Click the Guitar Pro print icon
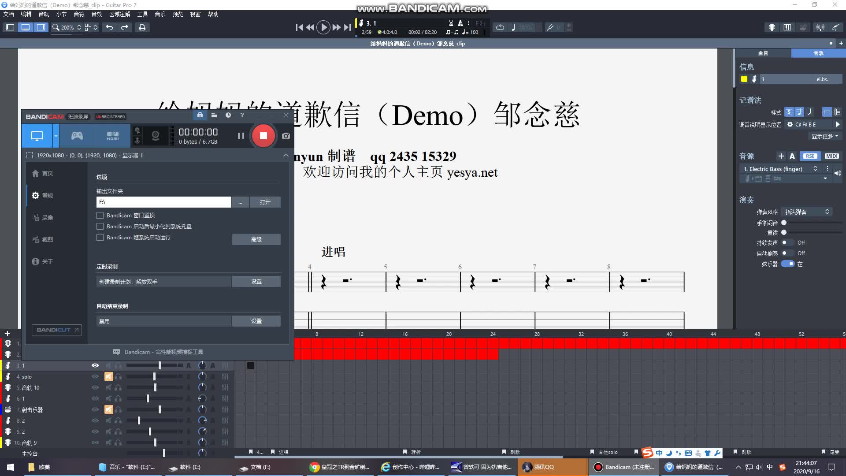This screenshot has height=476, width=846. (x=142, y=27)
